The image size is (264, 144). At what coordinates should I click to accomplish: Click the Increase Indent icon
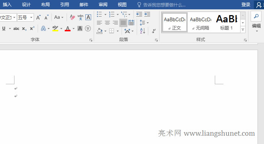(147, 14)
